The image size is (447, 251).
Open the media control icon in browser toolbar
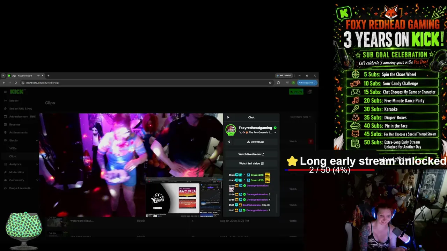click(x=287, y=83)
